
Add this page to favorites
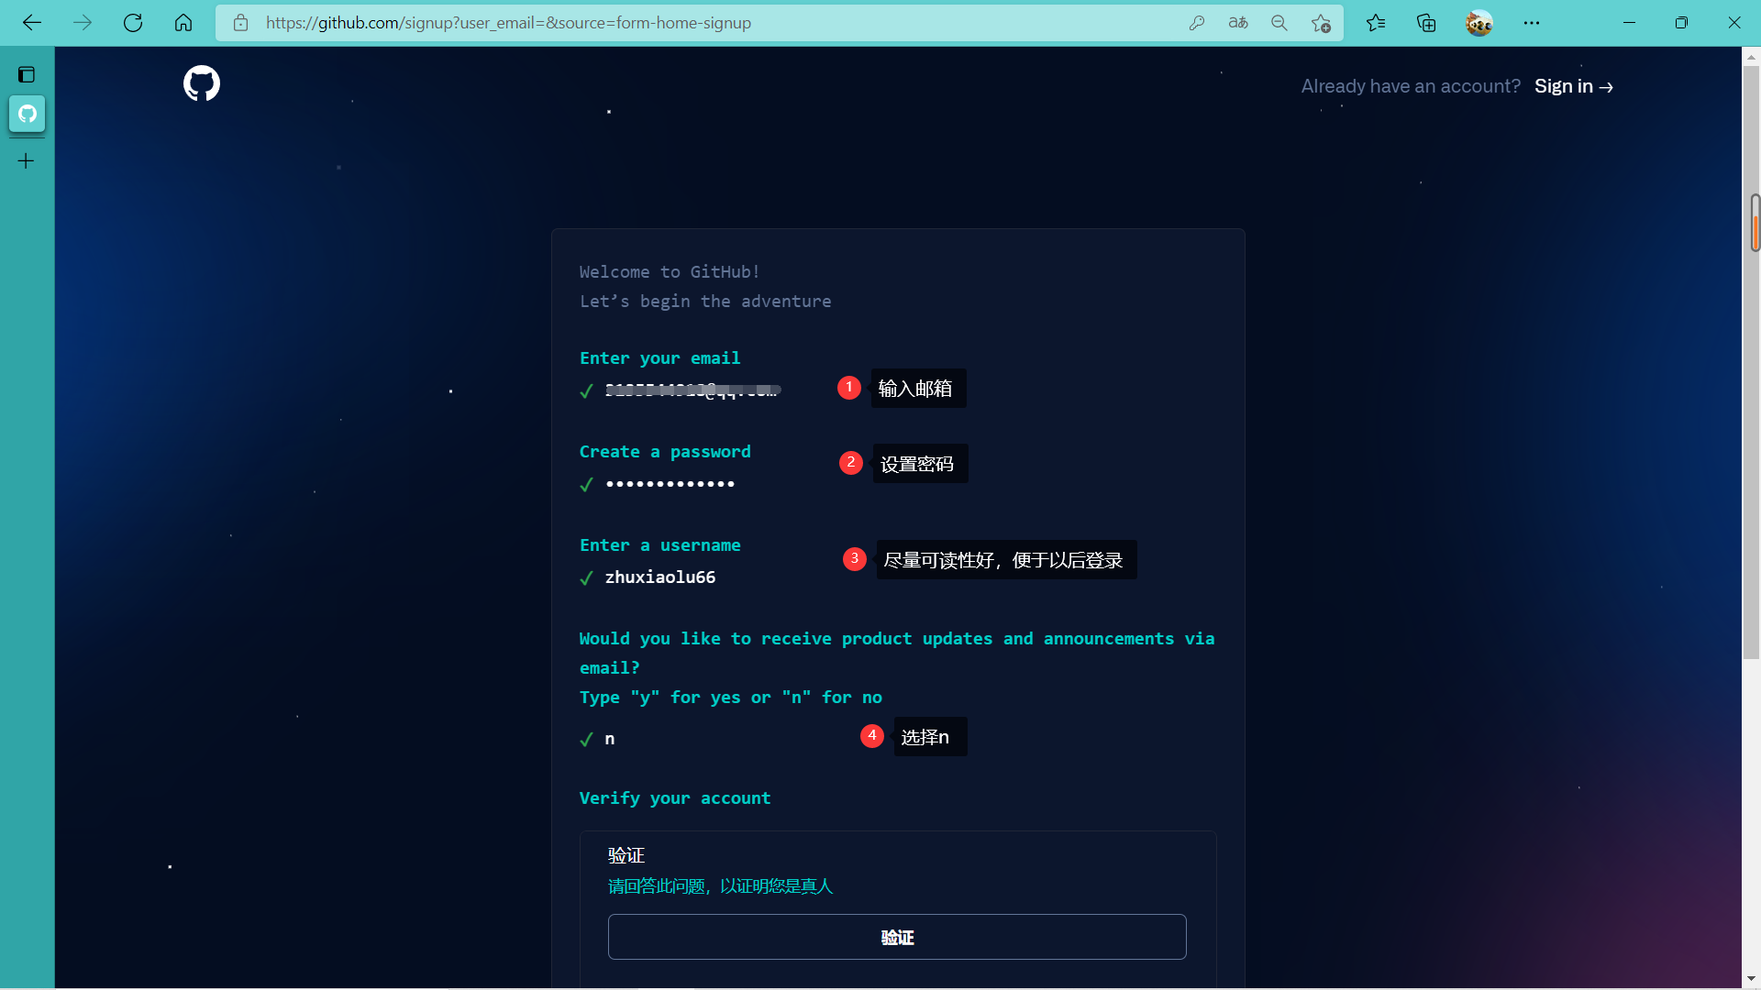point(1321,23)
